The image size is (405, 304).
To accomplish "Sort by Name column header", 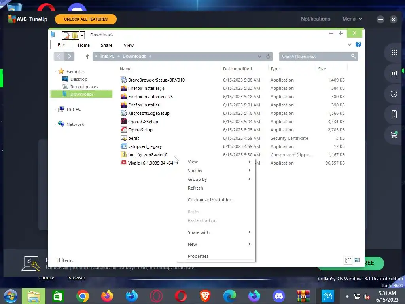I will click(x=125, y=69).
